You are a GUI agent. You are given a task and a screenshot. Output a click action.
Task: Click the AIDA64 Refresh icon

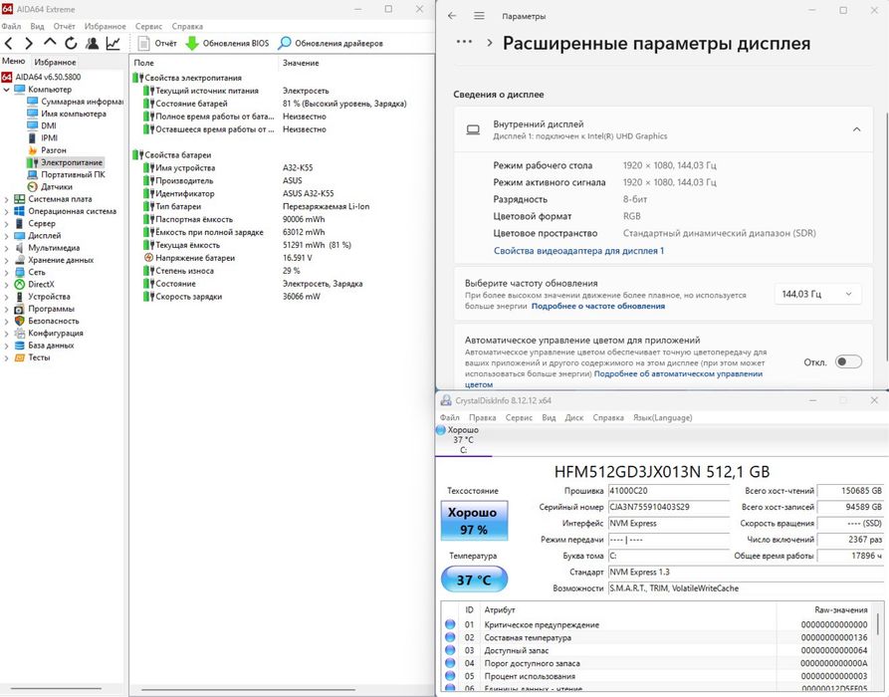click(71, 43)
